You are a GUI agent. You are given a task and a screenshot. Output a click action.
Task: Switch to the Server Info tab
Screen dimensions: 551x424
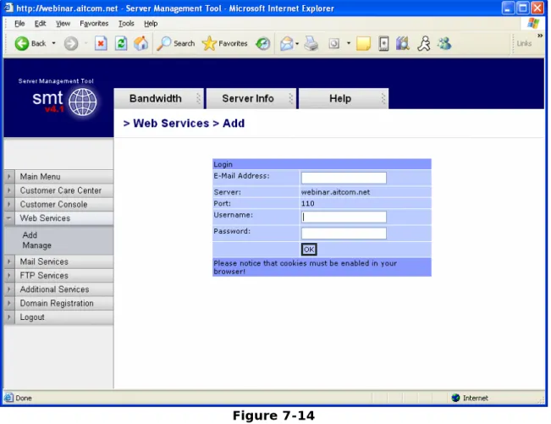coord(251,99)
